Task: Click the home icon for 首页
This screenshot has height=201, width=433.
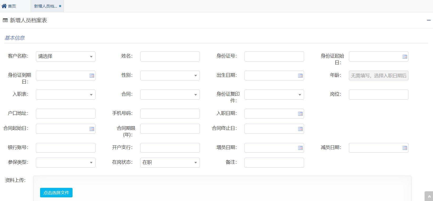Action: tap(4, 6)
